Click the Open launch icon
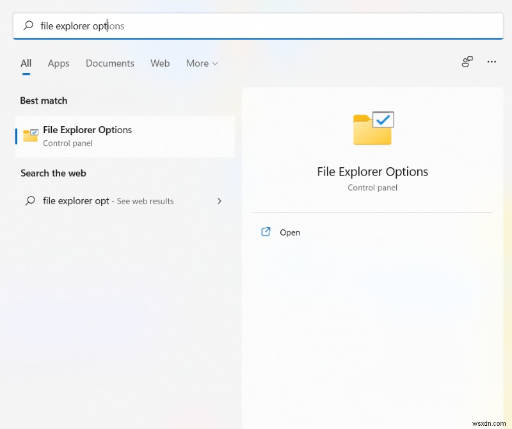This screenshot has height=429, width=512. [266, 232]
